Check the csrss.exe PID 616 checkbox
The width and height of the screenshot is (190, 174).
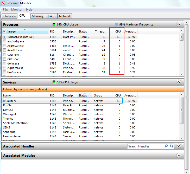(4, 55)
